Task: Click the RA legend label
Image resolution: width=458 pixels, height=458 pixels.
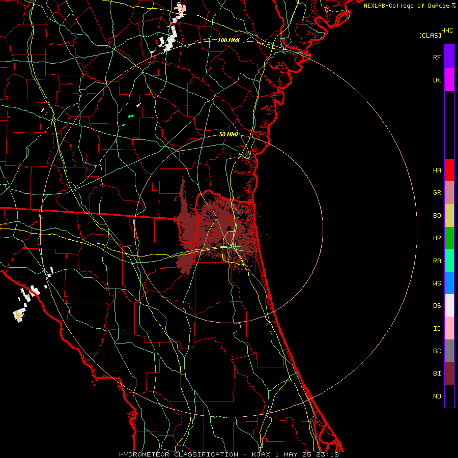Action: click(437, 261)
